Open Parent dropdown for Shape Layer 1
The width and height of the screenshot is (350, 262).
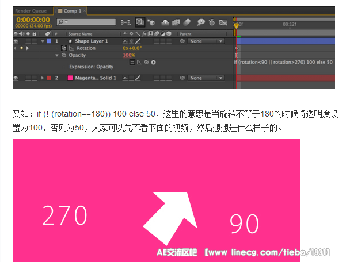(x=206, y=41)
